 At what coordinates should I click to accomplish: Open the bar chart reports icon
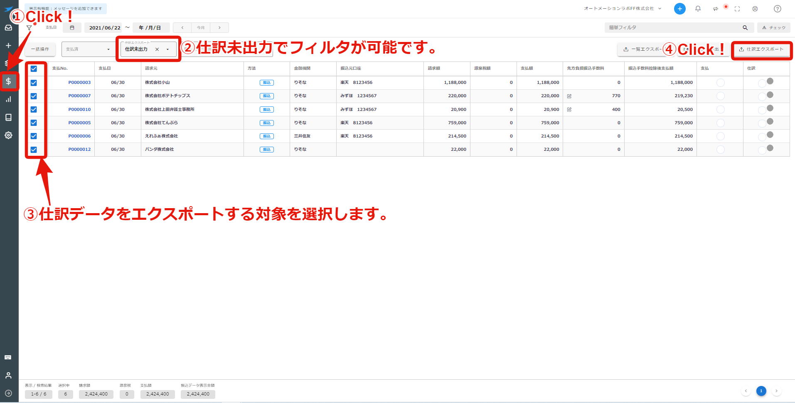[x=8, y=99]
